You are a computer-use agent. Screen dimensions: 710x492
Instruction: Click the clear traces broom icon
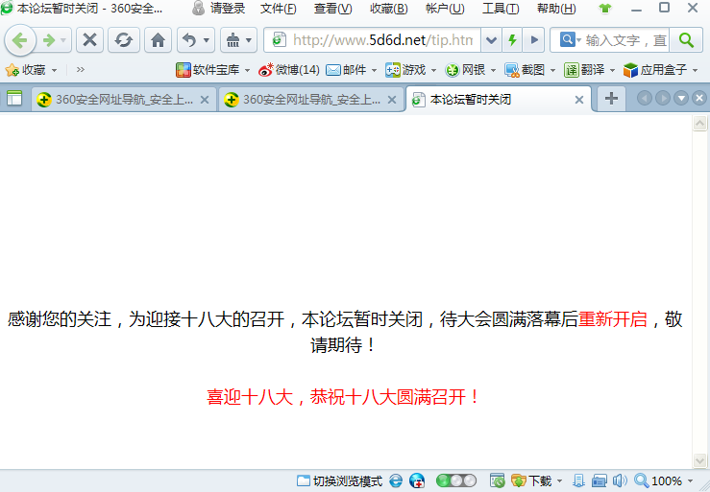(233, 40)
